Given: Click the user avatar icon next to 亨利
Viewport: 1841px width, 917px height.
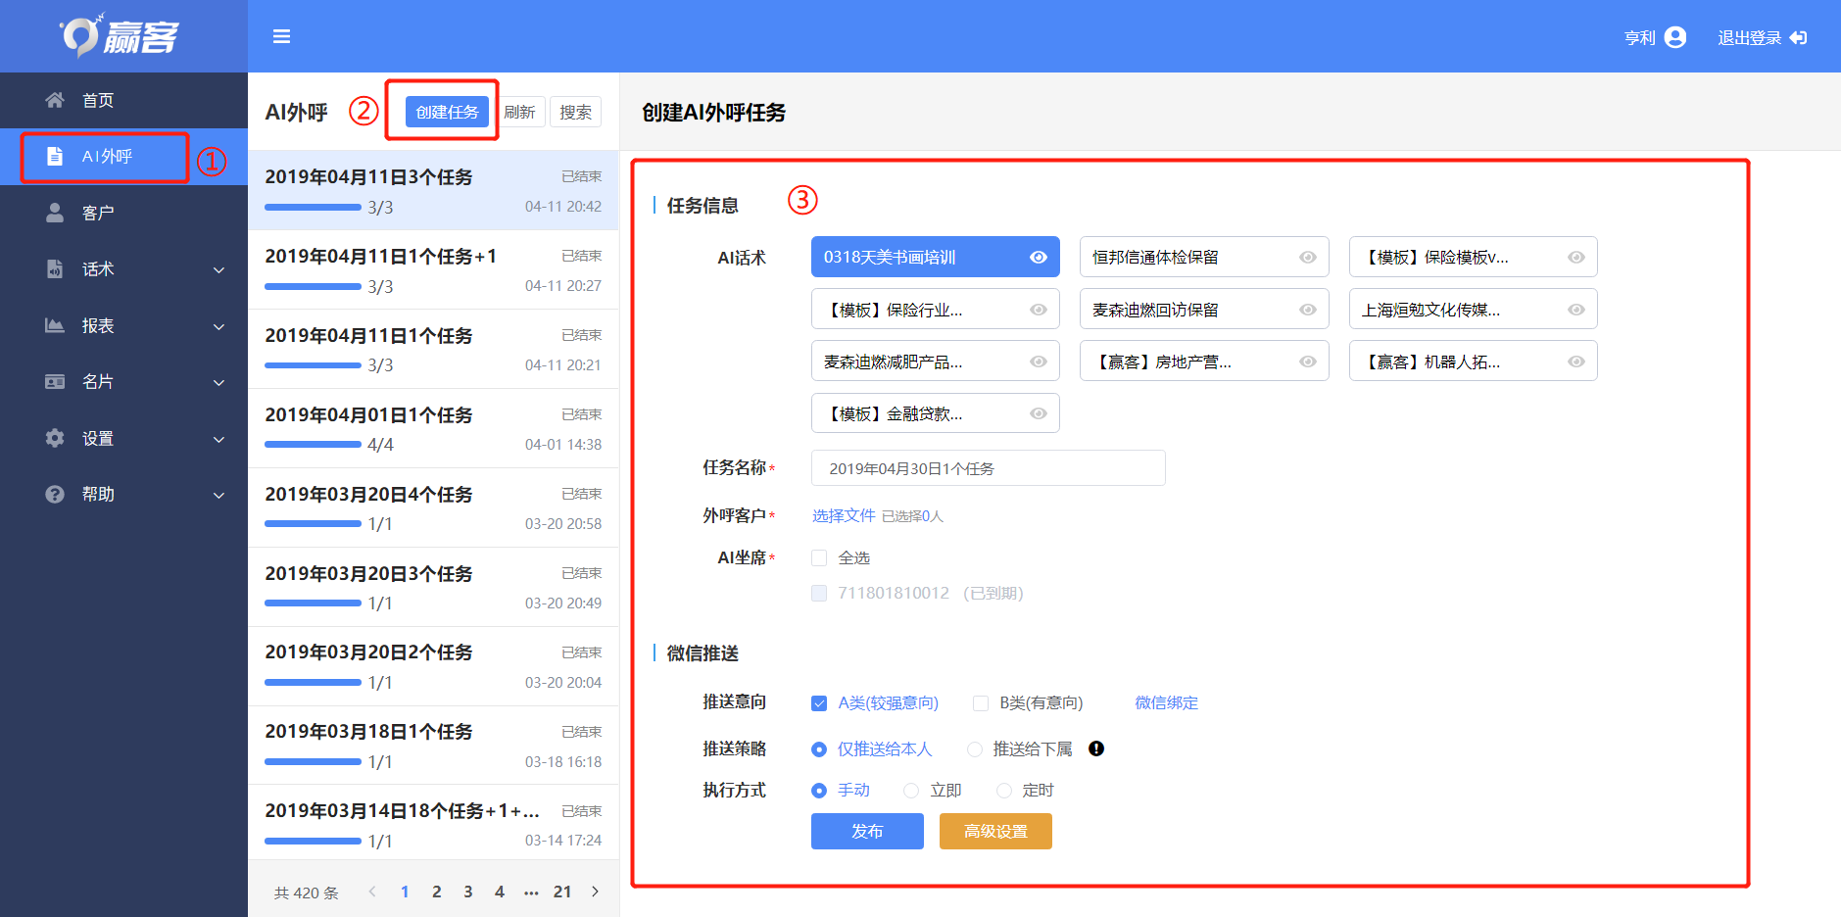Looking at the screenshot, I should point(1675,37).
